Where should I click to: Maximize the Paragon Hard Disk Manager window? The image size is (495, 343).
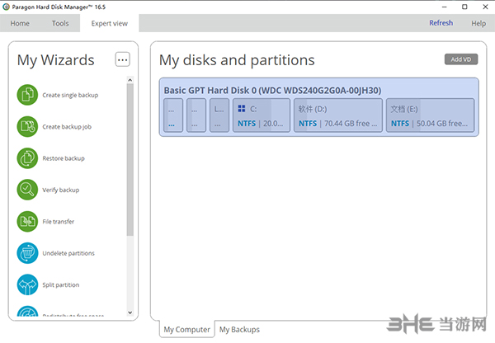point(464,7)
